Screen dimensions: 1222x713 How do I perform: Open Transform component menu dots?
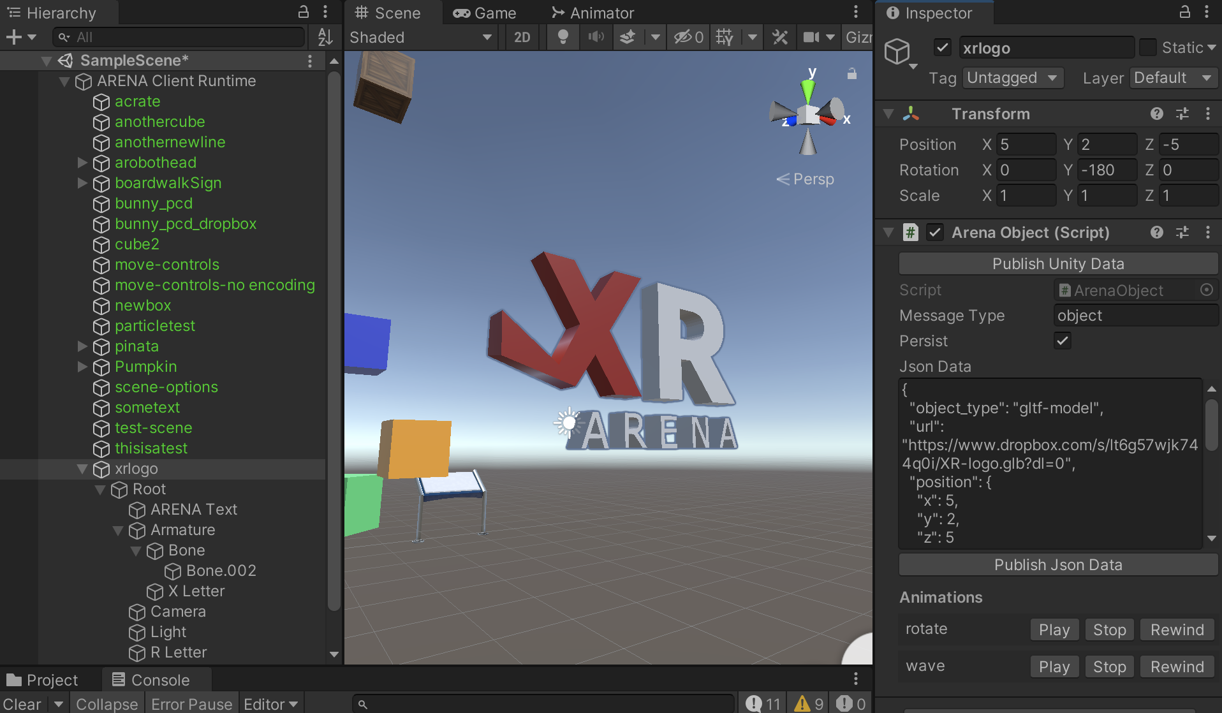click(x=1207, y=114)
